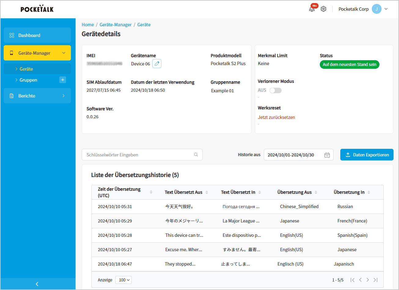Expand the Pocketalk Corp account menu chevron
Image resolution: width=399 pixels, height=290 pixels.
[386, 9]
